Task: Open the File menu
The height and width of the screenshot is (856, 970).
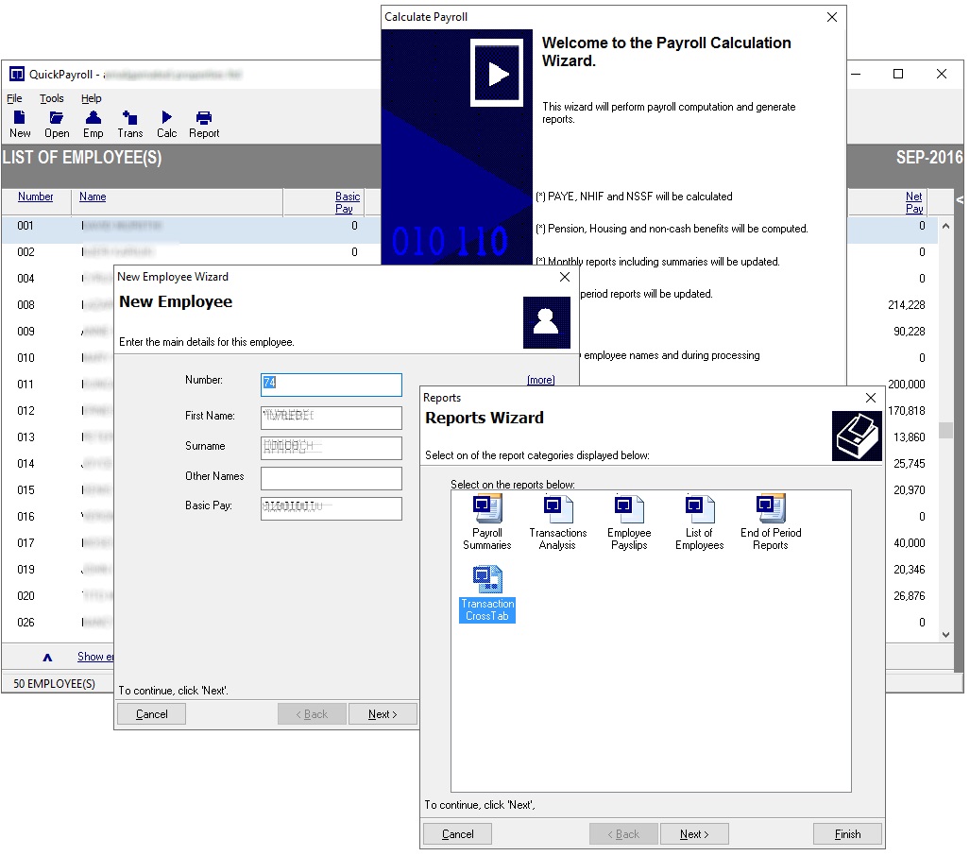Action: pos(14,98)
